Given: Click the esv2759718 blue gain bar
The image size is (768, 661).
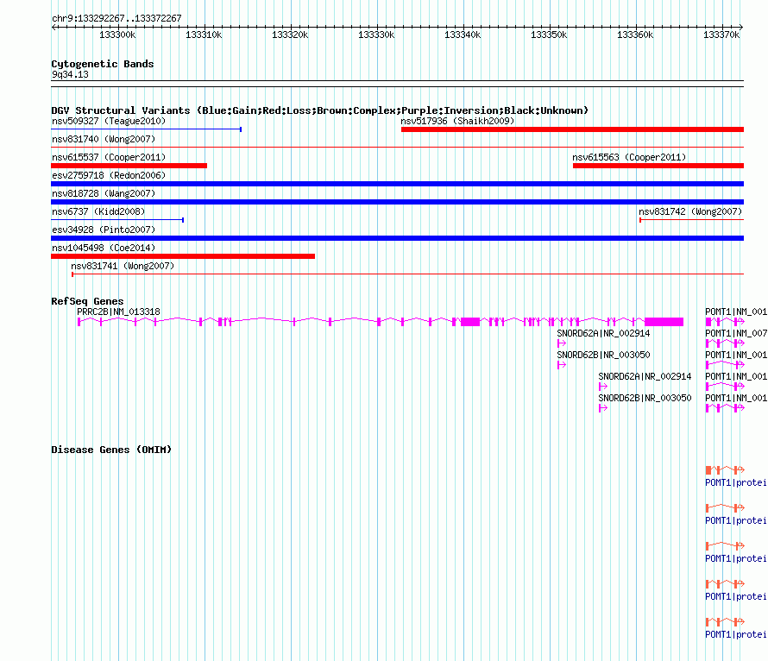Looking at the screenshot, I should point(397,184).
